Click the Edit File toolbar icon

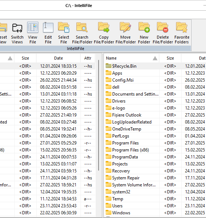click(48, 27)
